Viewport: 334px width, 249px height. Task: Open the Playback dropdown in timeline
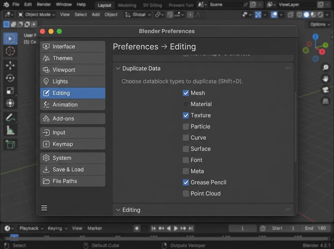click(31, 228)
